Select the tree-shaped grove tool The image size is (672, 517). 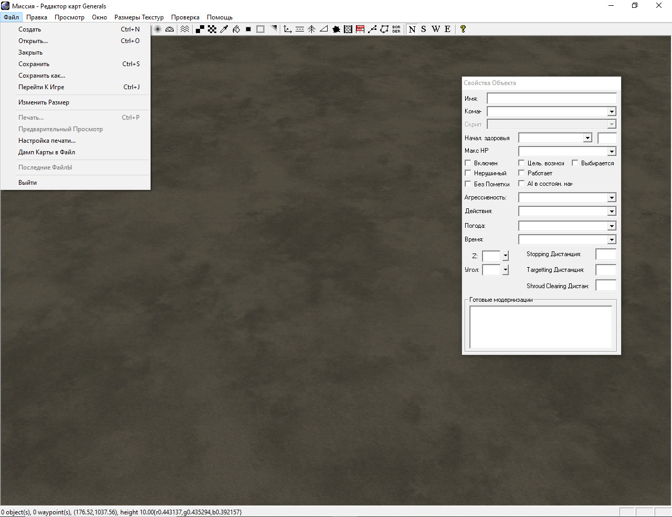312,29
